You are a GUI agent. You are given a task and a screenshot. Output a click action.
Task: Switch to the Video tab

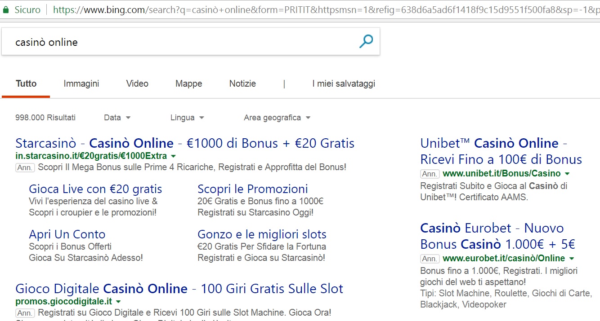(x=137, y=84)
